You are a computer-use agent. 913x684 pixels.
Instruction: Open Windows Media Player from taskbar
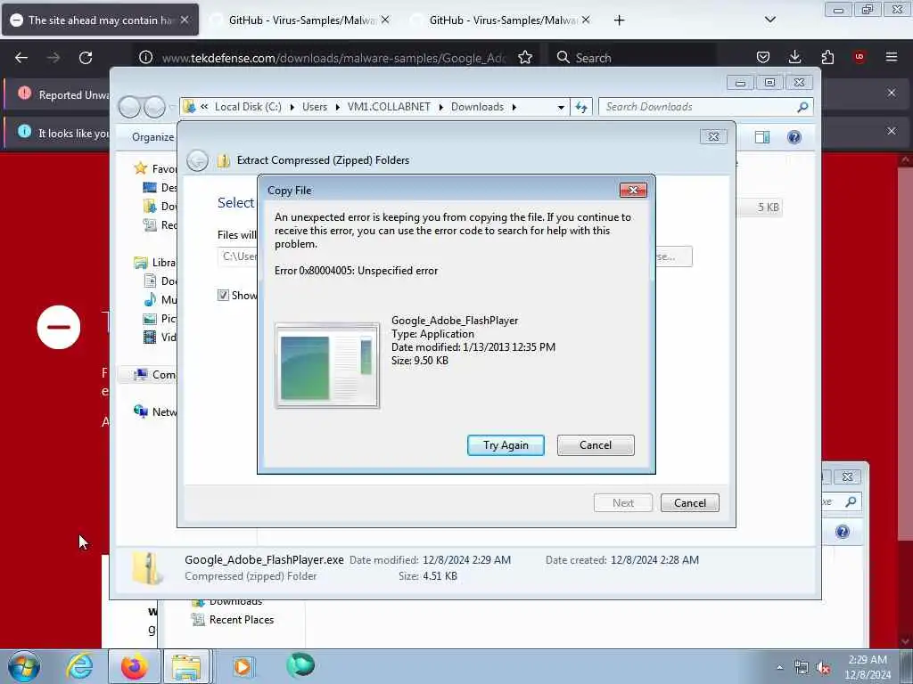coord(243,666)
